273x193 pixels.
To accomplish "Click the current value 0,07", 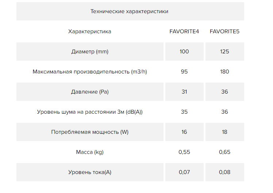I will [184, 172].
